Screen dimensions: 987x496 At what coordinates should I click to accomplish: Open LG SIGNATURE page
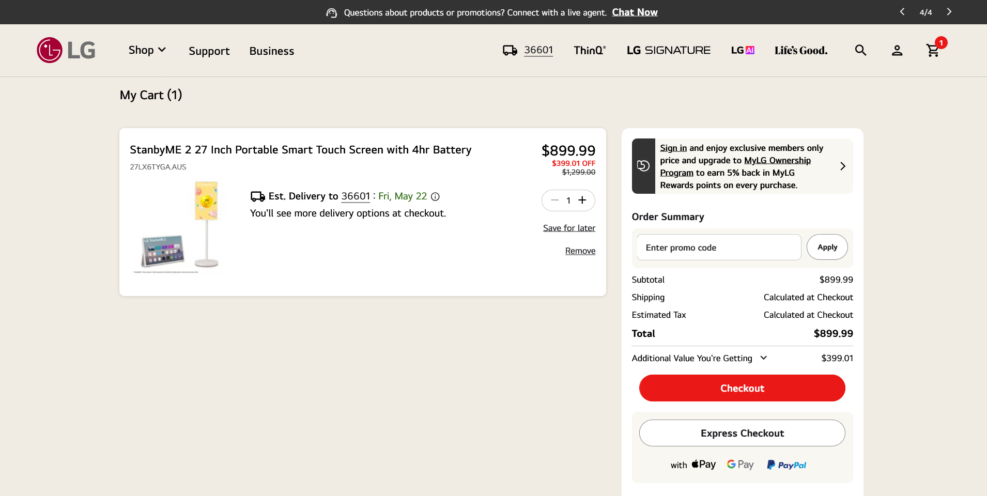[669, 50]
